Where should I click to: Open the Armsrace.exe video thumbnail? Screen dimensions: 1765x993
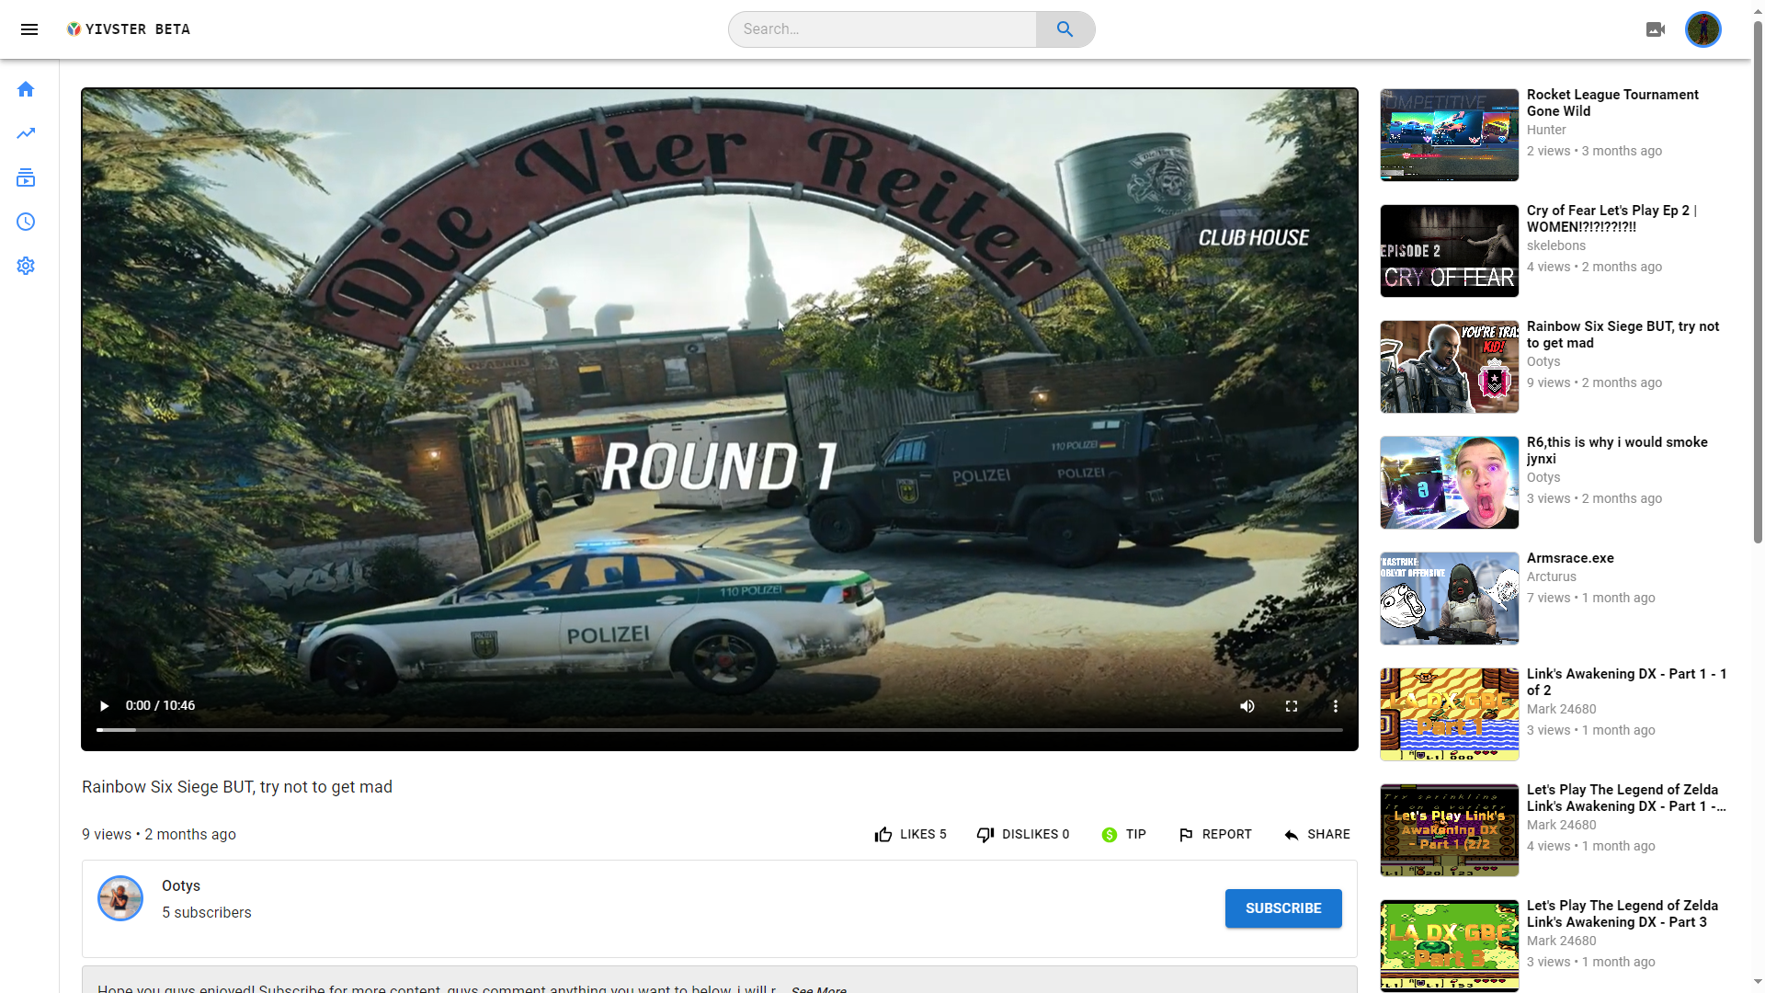(1449, 599)
